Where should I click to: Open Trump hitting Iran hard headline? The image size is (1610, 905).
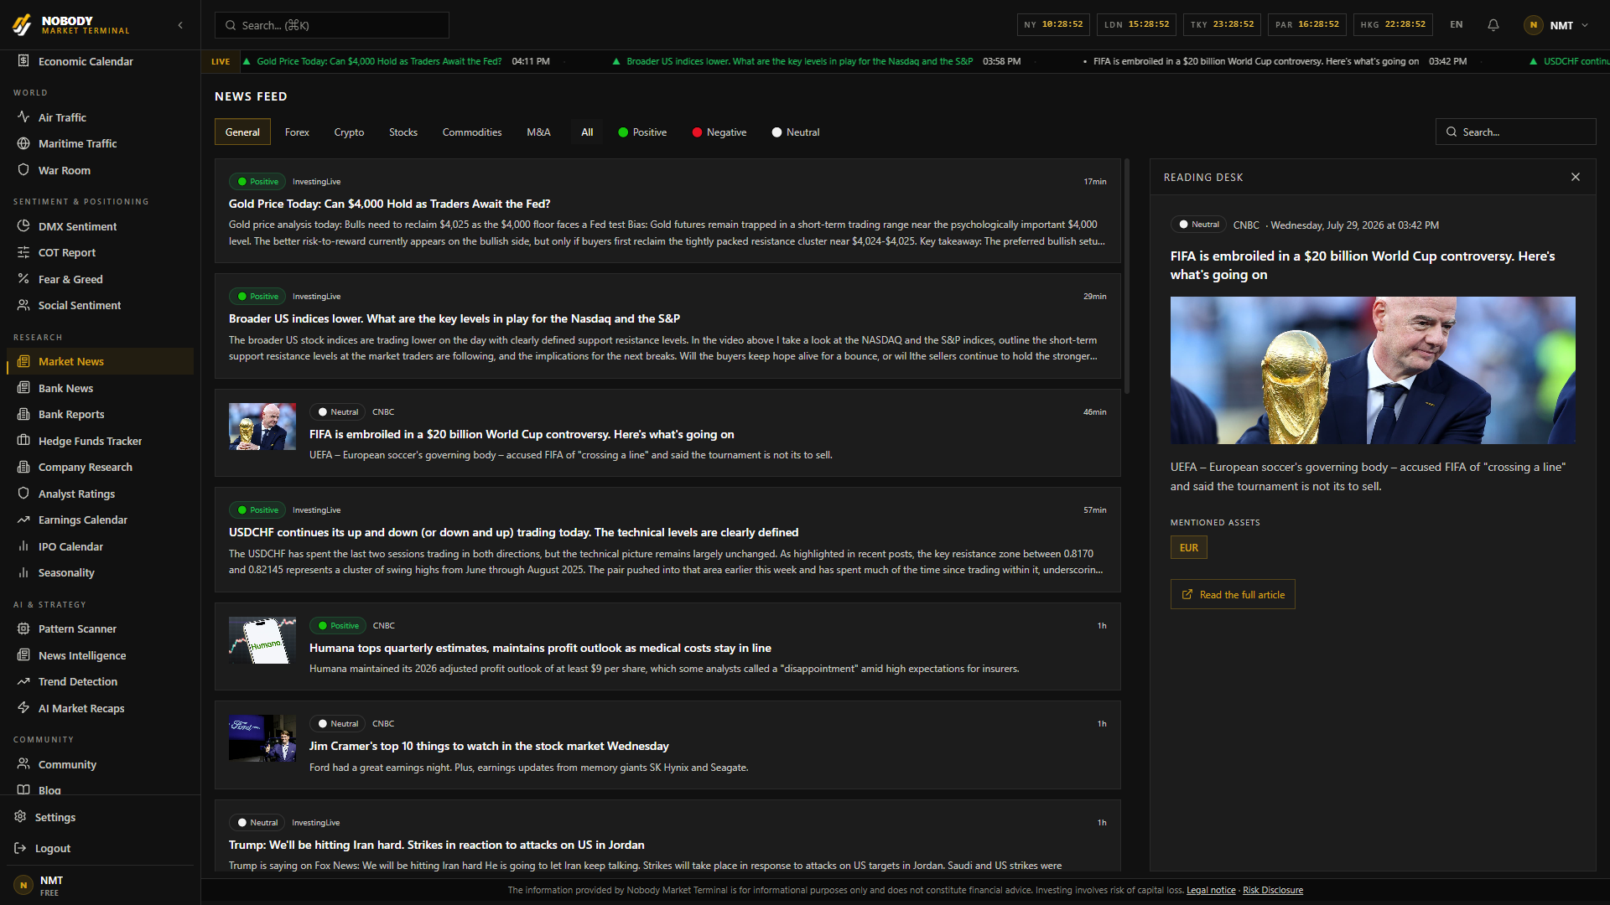pyautogui.click(x=436, y=845)
